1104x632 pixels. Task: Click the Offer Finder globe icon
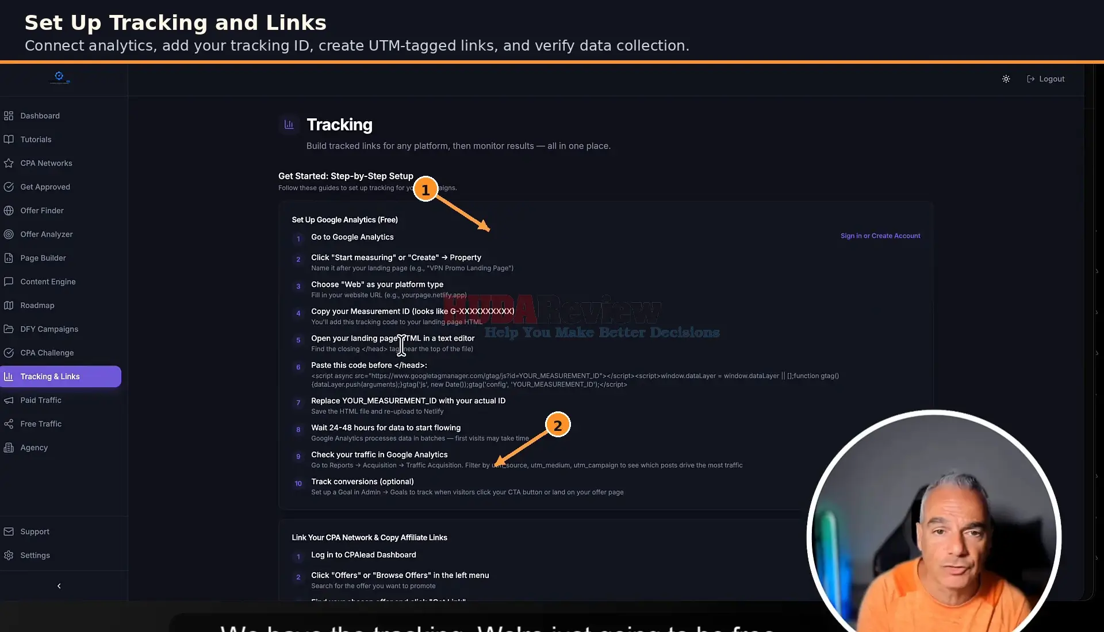click(9, 210)
